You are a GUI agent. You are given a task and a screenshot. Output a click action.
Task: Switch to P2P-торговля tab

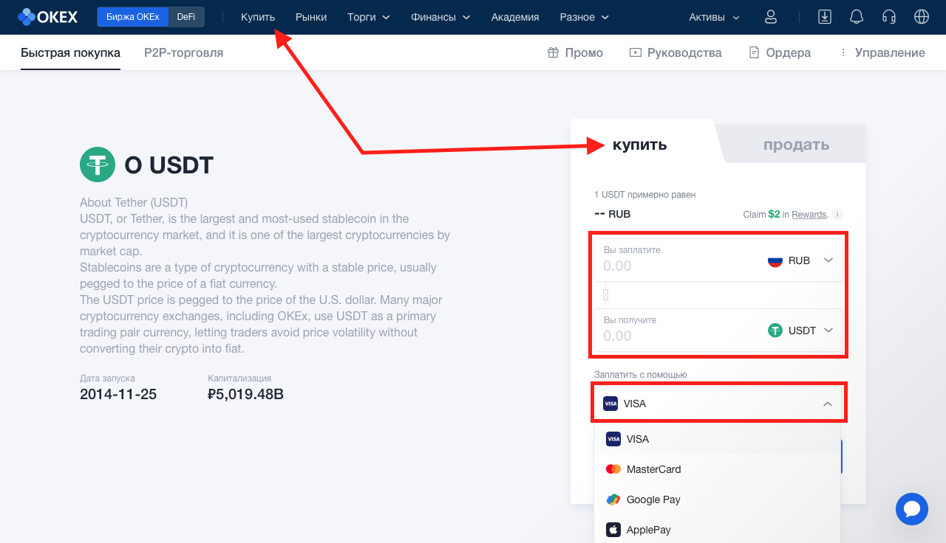pyautogui.click(x=183, y=52)
